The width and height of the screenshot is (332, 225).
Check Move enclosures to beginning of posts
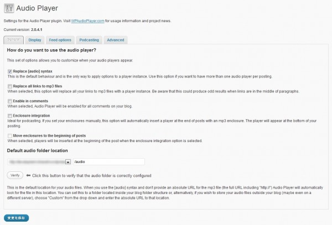(x=10, y=135)
